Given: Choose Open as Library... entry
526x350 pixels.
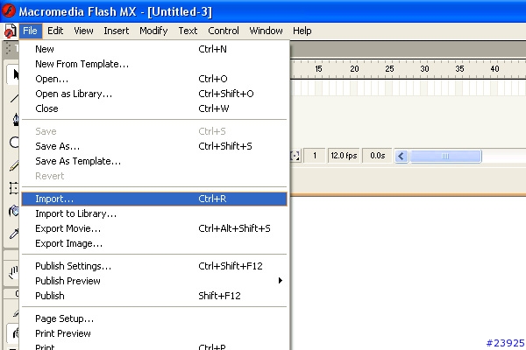Looking at the screenshot, I should coord(154,94).
